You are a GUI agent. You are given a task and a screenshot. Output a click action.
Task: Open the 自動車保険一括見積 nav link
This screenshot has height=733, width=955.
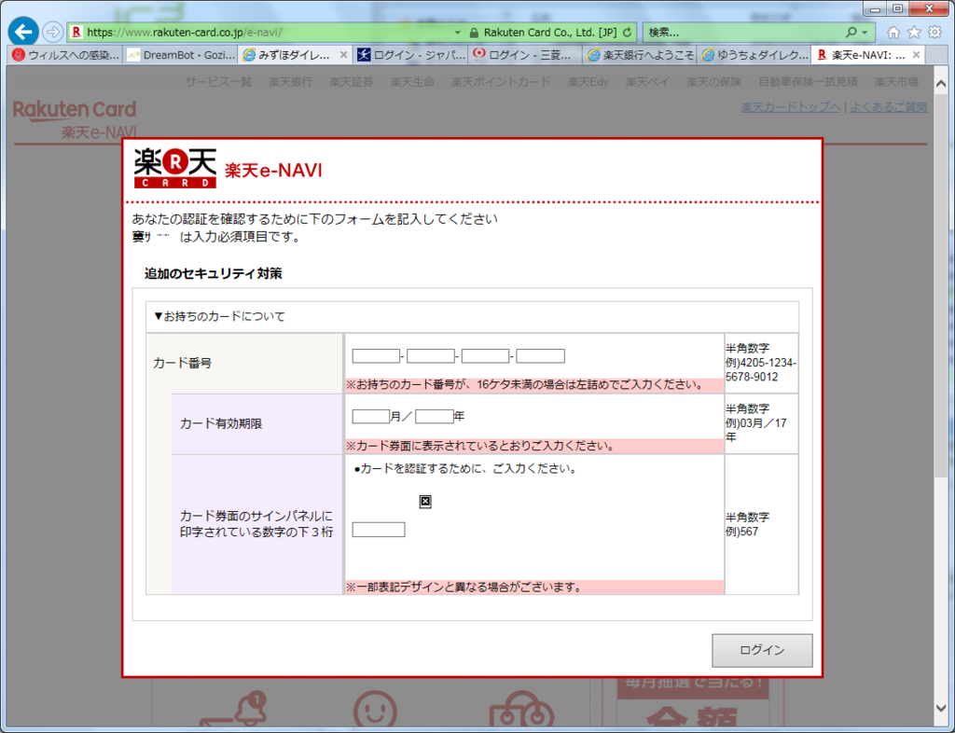[x=808, y=81]
